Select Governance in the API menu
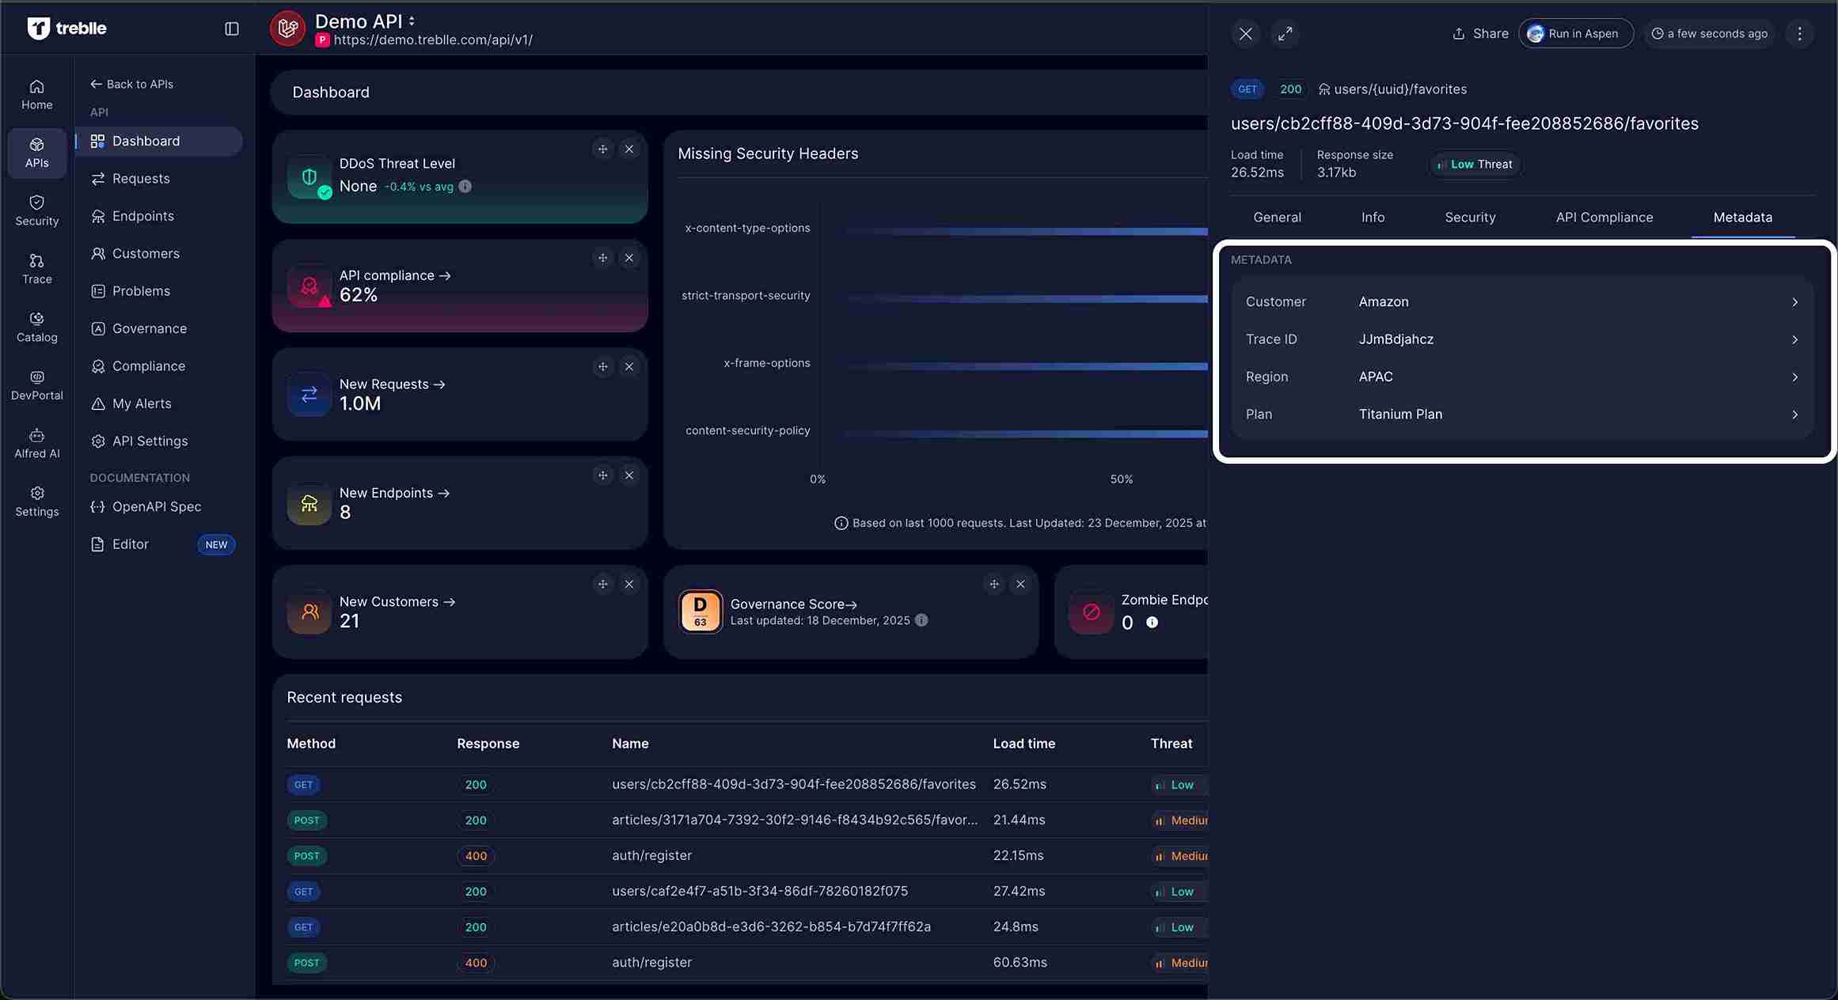Image resolution: width=1838 pixels, height=1000 pixels. point(150,328)
